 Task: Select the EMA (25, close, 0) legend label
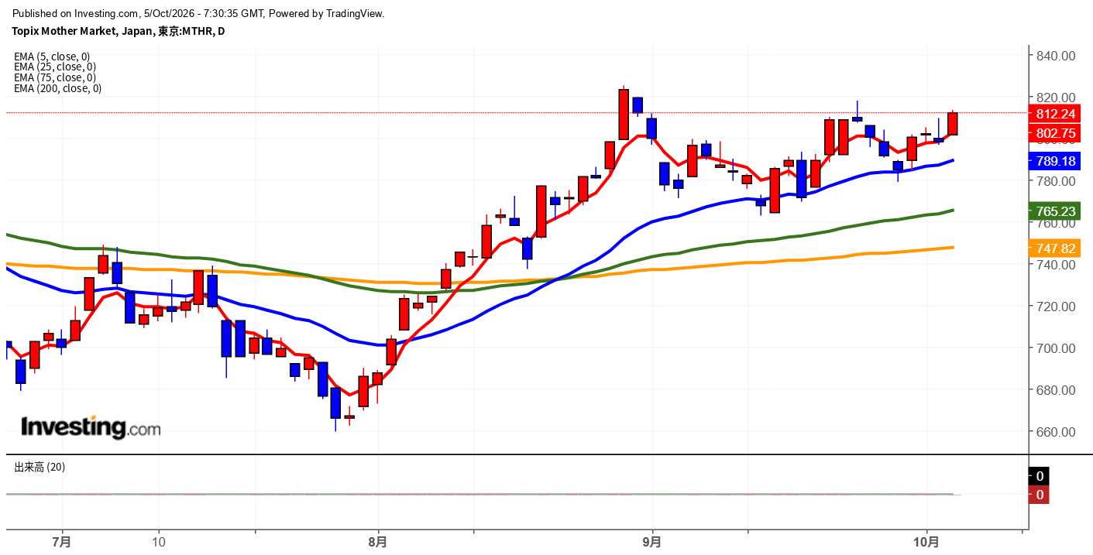55,67
